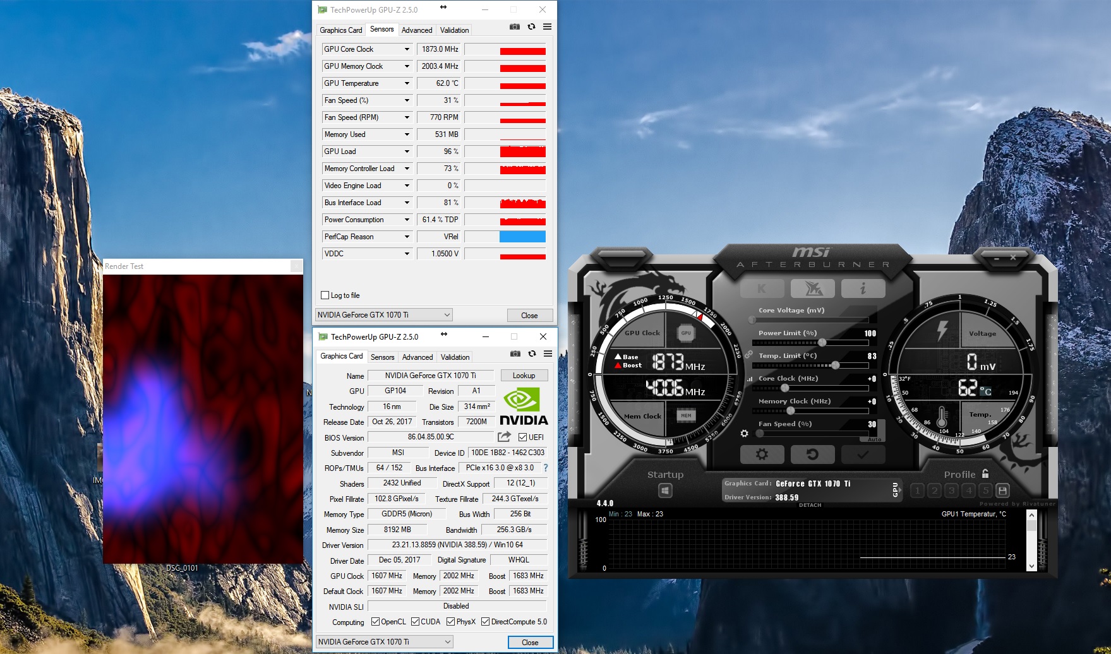1111x654 pixels.
Task: Open the GPU Temperature sensor dropdown
Action: pos(407,83)
